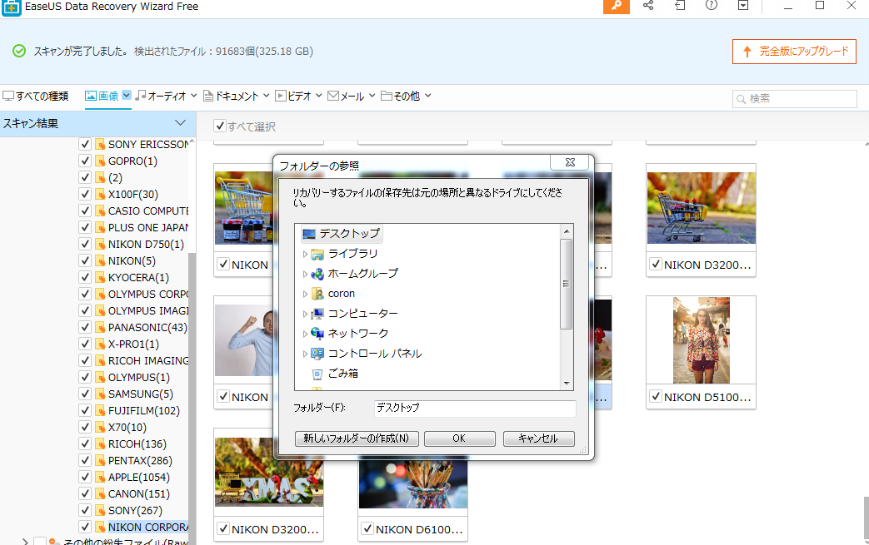Click the orange activation key icon
Image resolution: width=869 pixels, height=545 pixels.
(x=617, y=6)
